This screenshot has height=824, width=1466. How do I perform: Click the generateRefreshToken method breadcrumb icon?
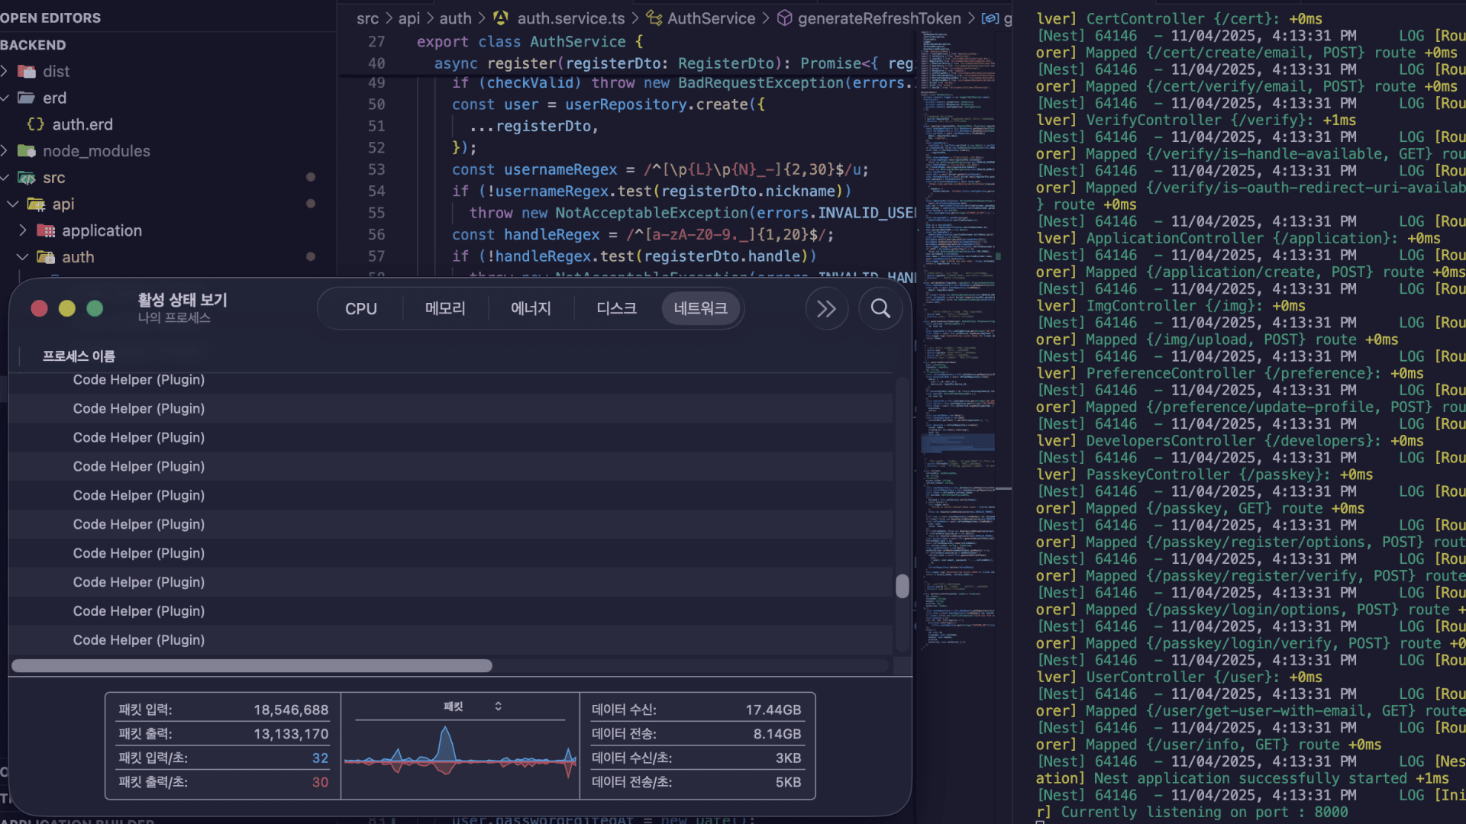coord(785,18)
